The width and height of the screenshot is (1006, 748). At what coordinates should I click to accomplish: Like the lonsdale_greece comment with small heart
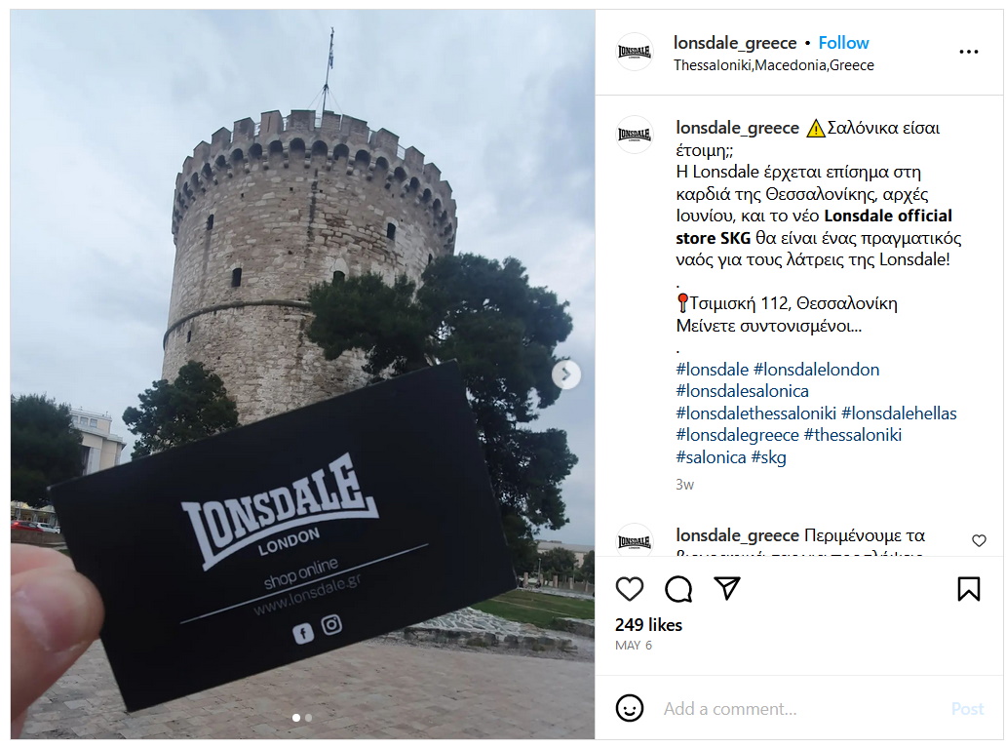(979, 540)
